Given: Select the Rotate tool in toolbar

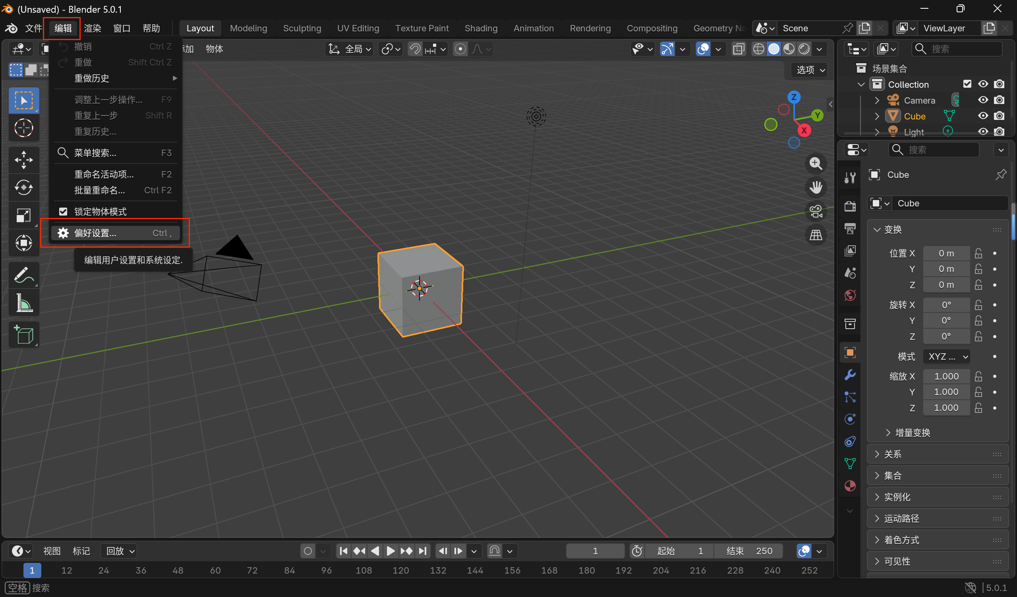Looking at the screenshot, I should [23, 188].
